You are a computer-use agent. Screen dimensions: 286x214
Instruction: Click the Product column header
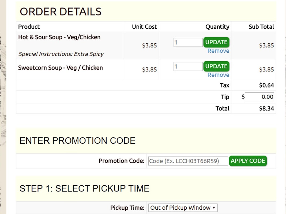[29, 27]
